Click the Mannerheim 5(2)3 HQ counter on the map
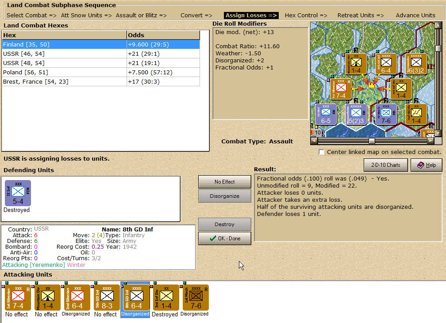 click(x=356, y=114)
